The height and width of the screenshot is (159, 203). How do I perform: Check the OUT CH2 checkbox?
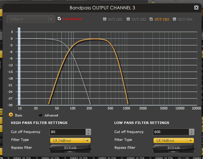128,19
